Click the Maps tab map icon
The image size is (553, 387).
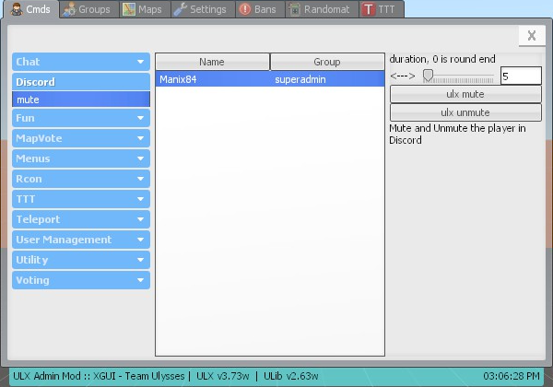click(x=129, y=9)
